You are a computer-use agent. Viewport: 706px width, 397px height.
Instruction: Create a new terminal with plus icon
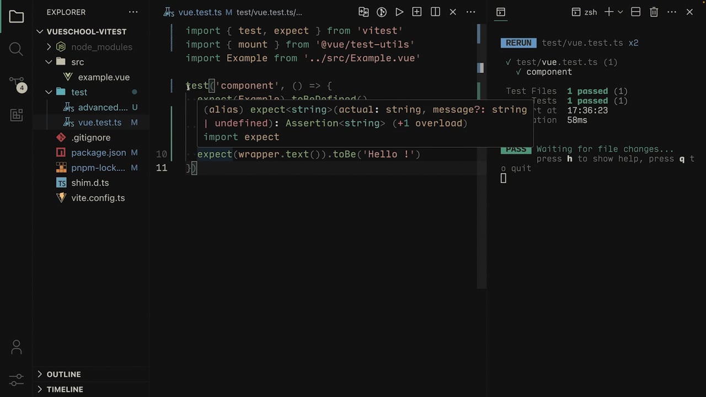609,12
